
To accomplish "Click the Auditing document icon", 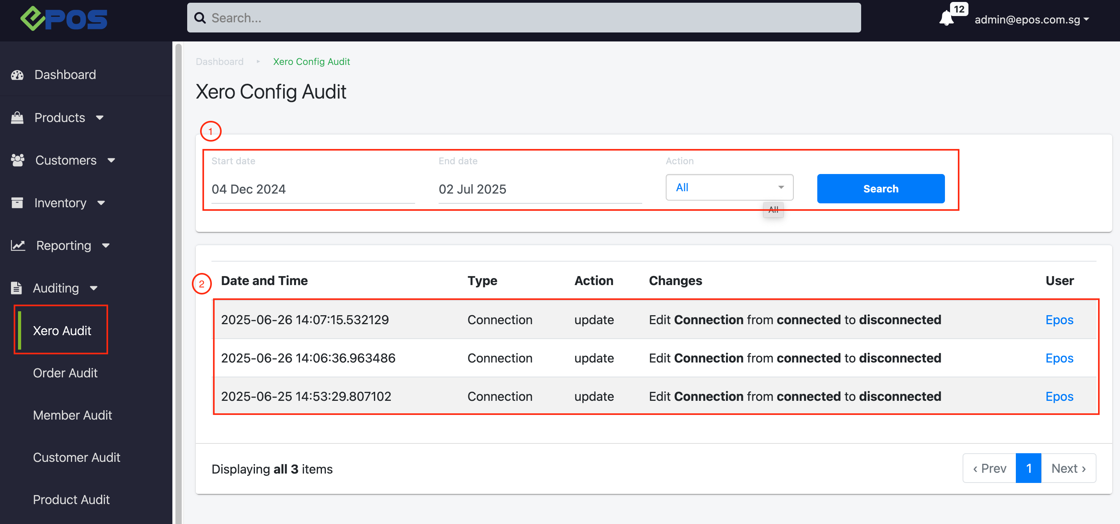I will [16, 288].
